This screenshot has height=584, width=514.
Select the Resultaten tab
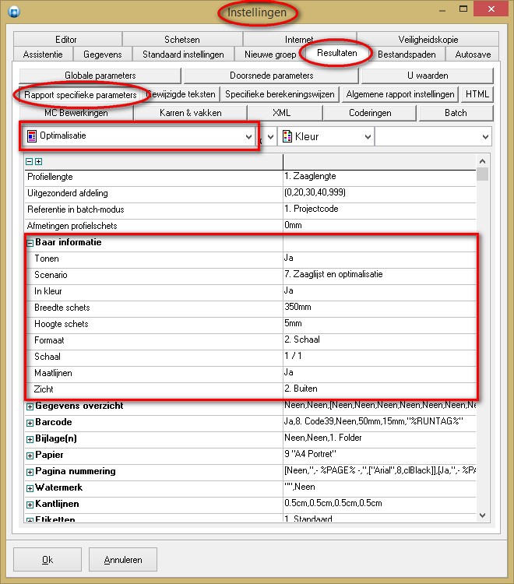point(337,53)
